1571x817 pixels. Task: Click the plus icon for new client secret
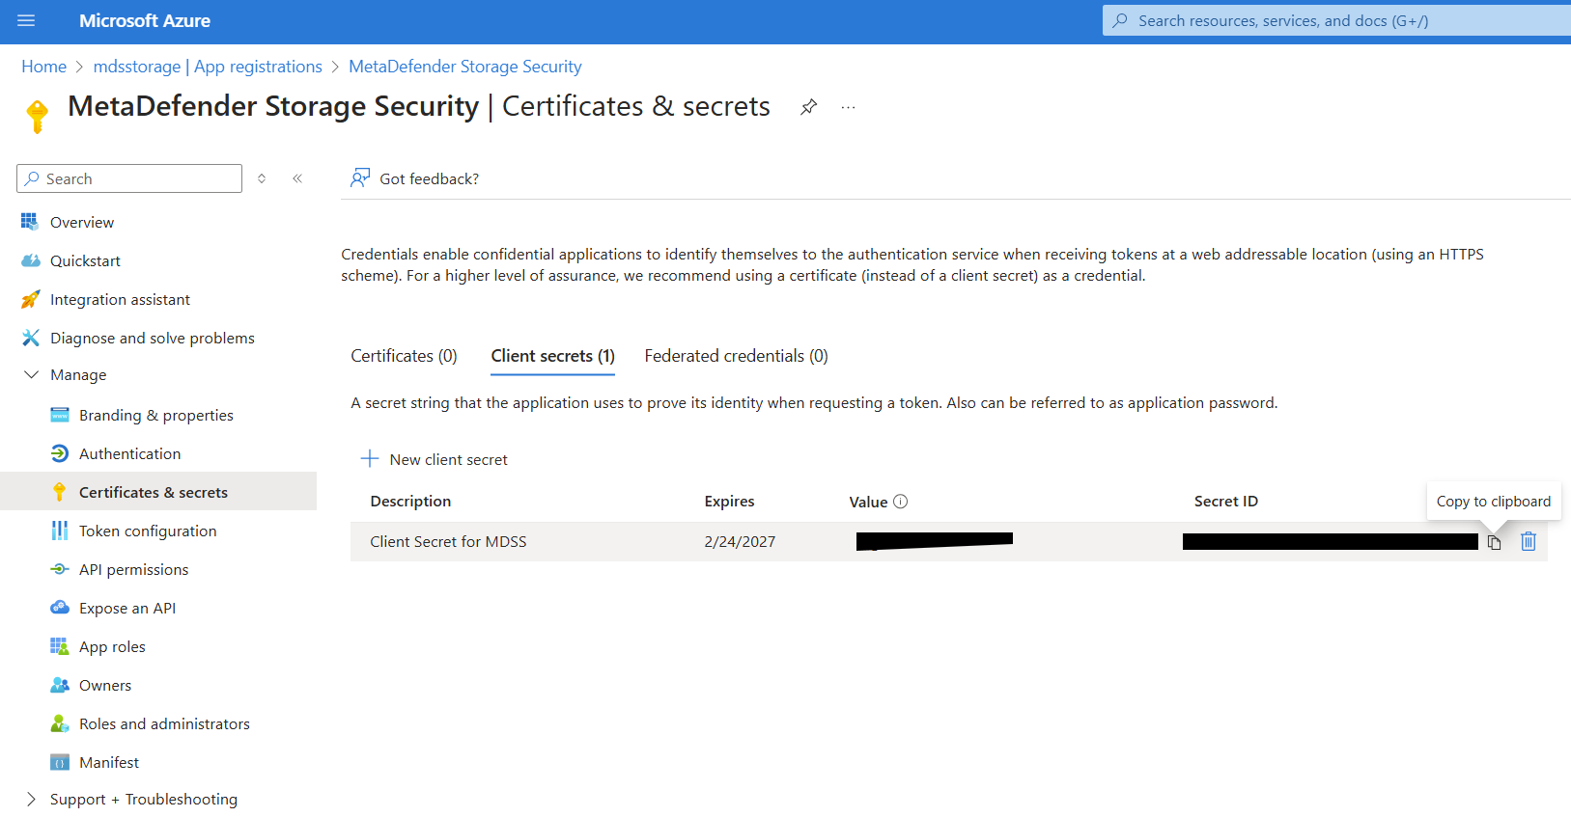[370, 459]
